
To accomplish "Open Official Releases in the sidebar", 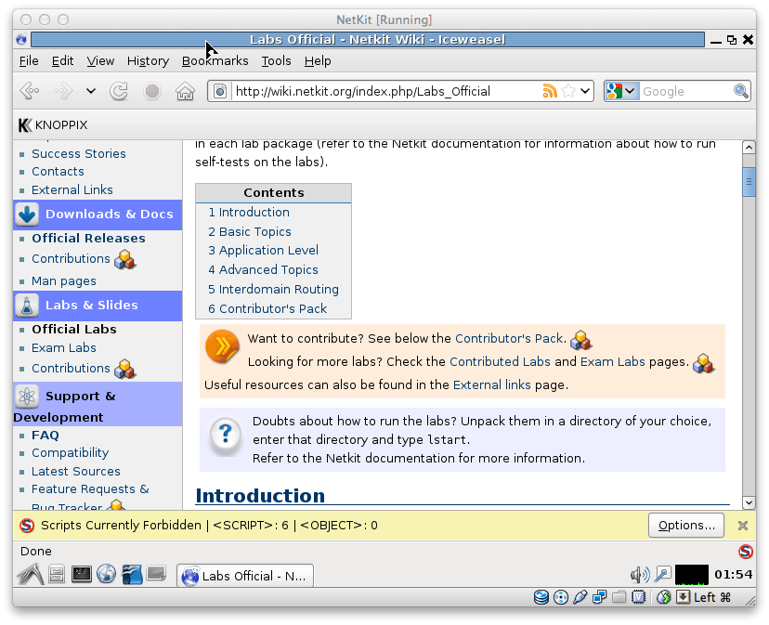I will 88,239.
